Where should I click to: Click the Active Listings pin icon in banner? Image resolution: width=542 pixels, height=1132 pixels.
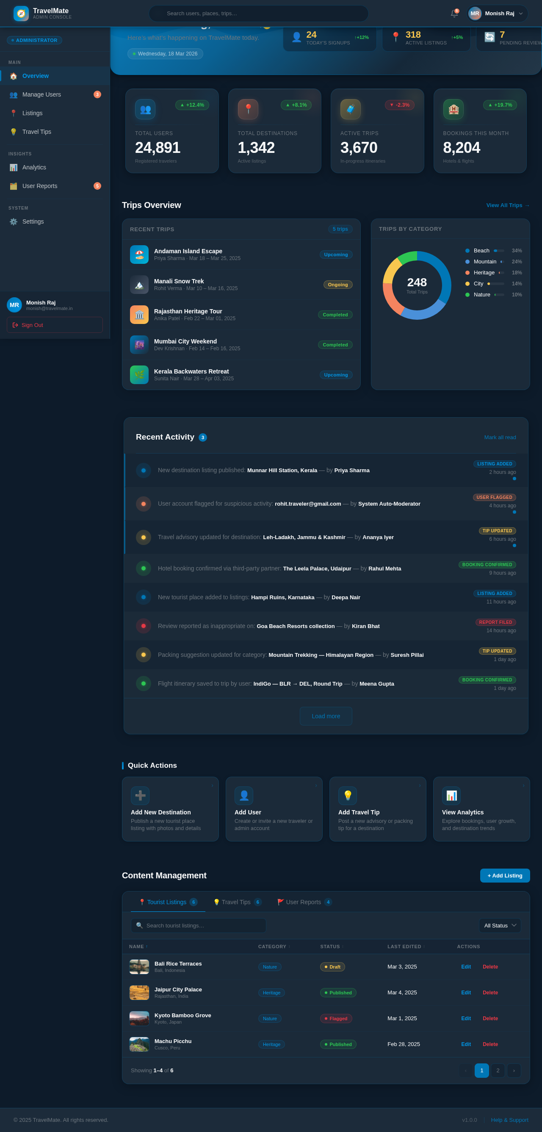(396, 37)
